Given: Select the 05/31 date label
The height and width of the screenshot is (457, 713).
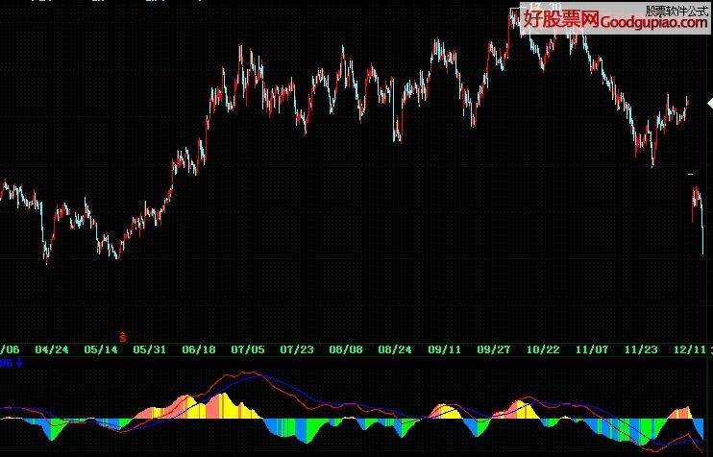Looking at the screenshot, I should (150, 349).
